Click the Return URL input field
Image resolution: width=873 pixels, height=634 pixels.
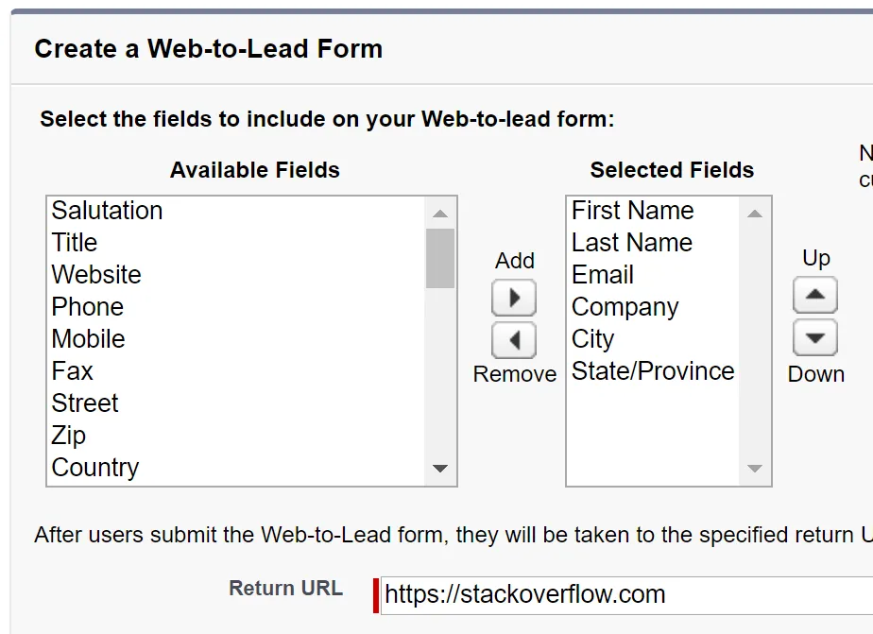point(624,595)
